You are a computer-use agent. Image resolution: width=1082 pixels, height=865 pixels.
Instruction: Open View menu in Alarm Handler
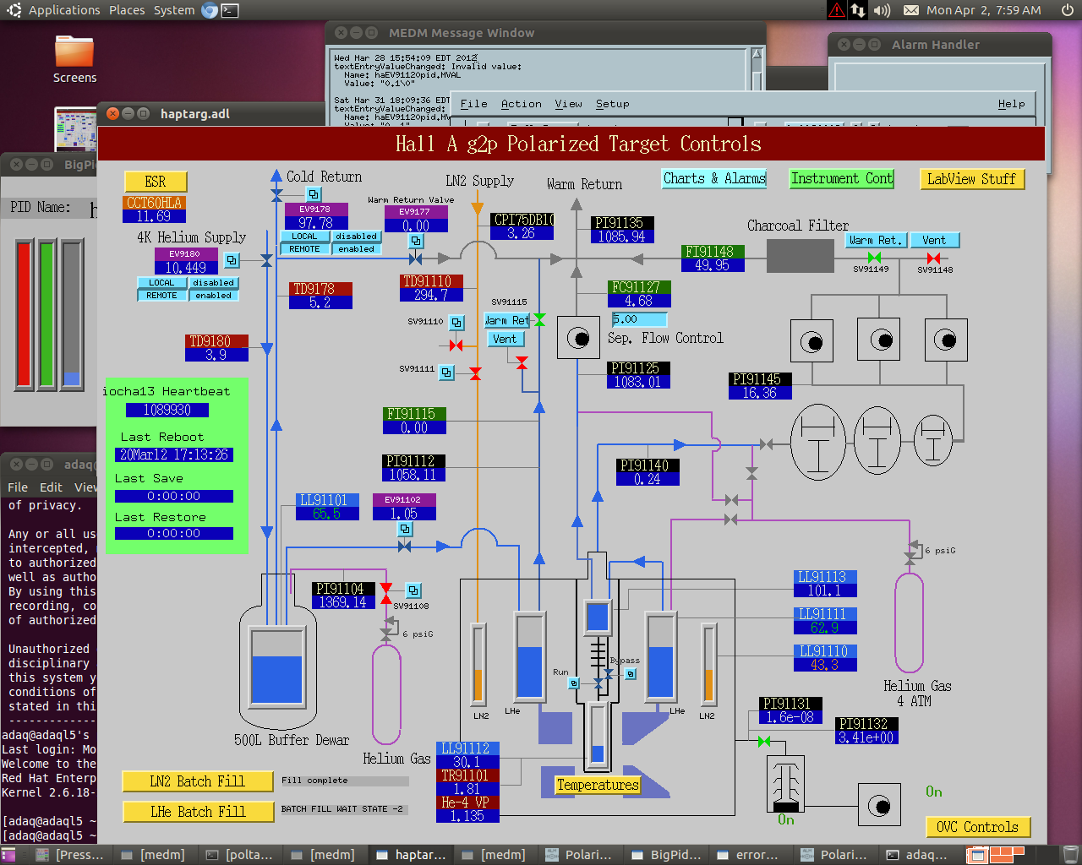568,104
